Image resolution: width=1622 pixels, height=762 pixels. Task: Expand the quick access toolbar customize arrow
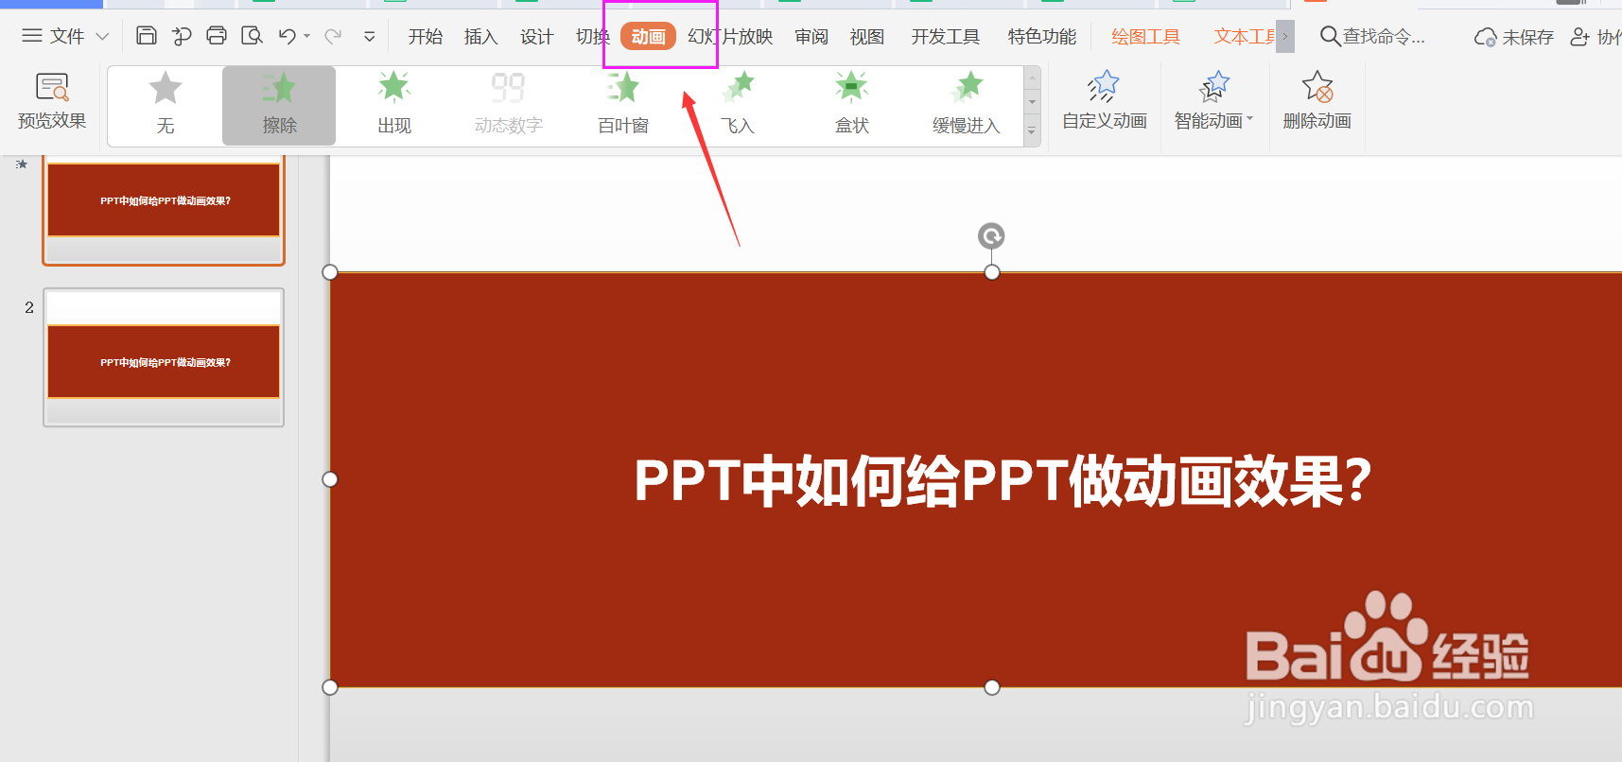370,37
